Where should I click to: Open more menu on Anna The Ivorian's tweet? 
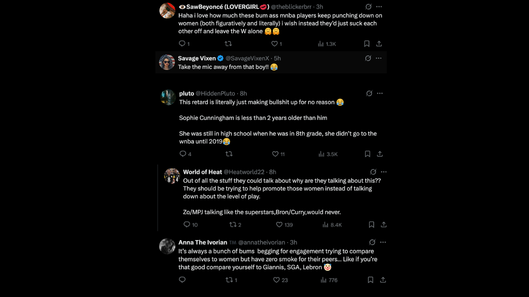pos(383,242)
